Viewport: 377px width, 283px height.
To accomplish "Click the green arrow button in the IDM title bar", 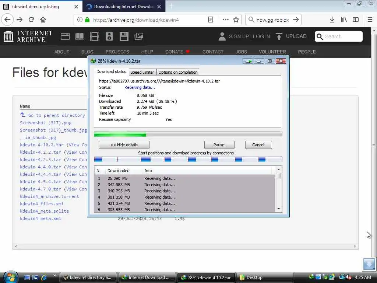I will [x=248, y=61].
